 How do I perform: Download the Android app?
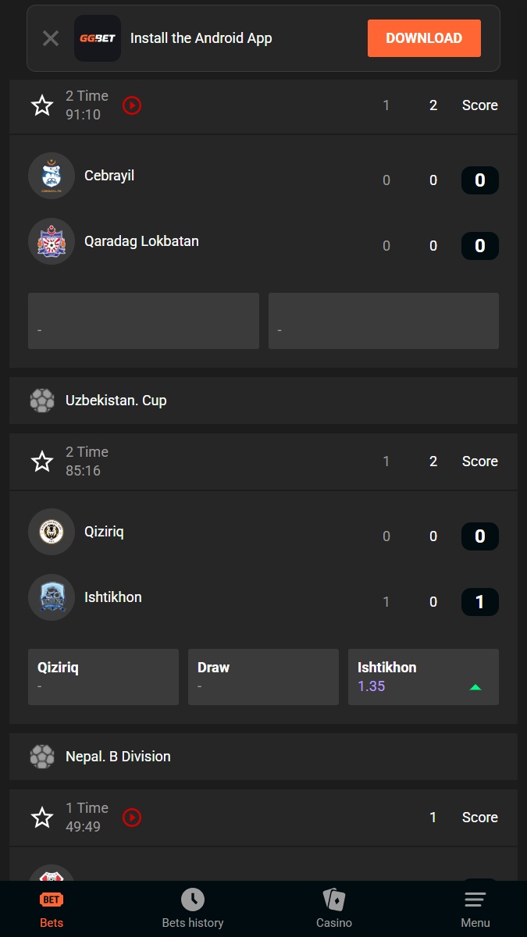[x=424, y=38]
